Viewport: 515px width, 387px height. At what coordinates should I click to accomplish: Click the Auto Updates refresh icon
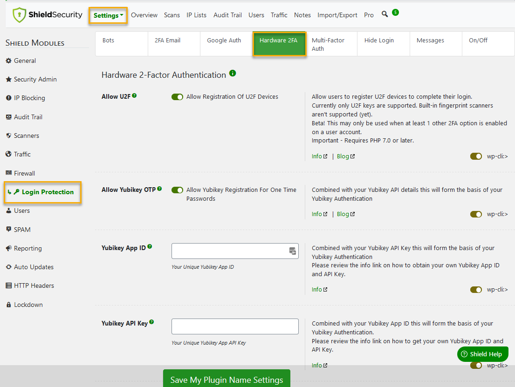8,267
